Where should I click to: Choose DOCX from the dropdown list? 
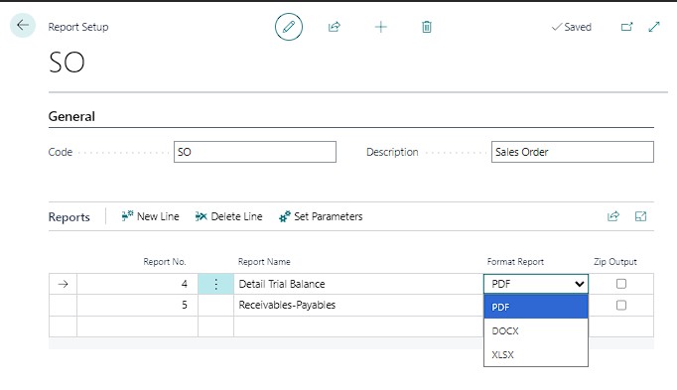pos(536,330)
